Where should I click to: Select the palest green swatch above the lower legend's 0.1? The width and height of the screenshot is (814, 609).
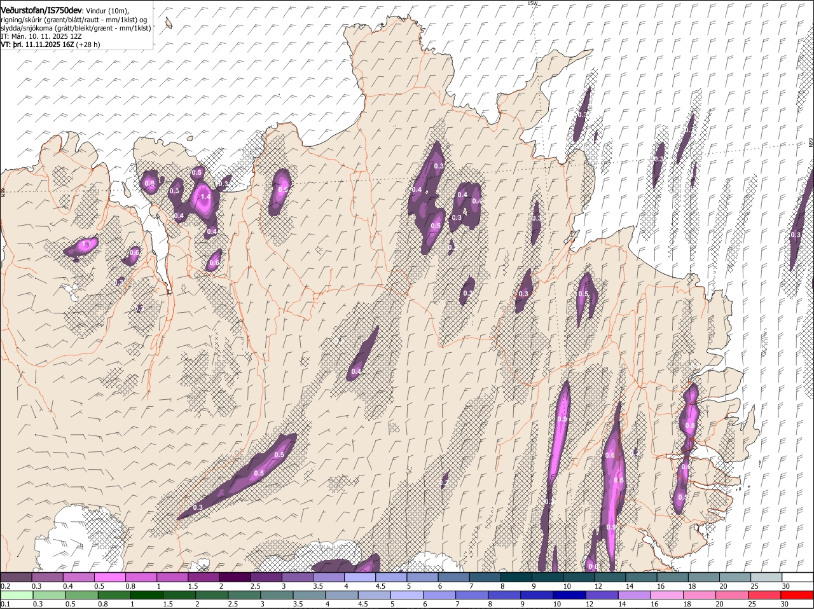pyautogui.click(x=16, y=595)
